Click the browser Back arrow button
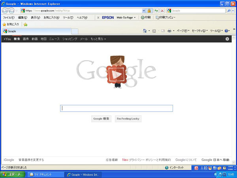This screenshot has height=178, width=237. coord(5,11)
